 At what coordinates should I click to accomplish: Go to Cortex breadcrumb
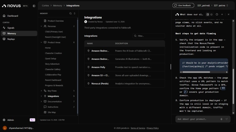coord(45,6)
